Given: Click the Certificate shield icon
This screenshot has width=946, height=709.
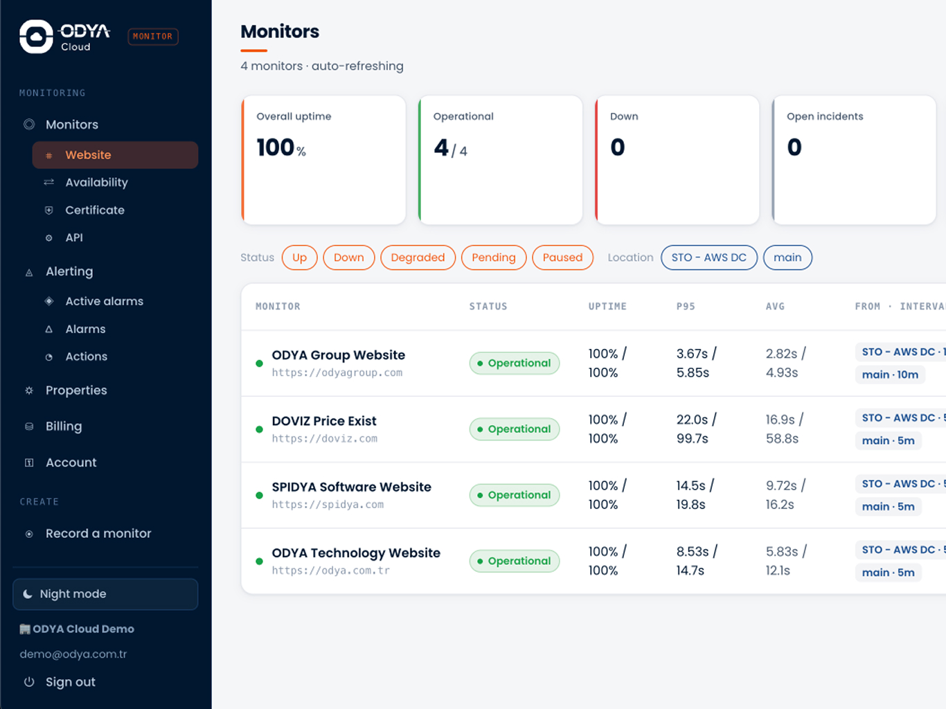Looking at the screenshot, I should pyautogui.click(x=48, y=210).
